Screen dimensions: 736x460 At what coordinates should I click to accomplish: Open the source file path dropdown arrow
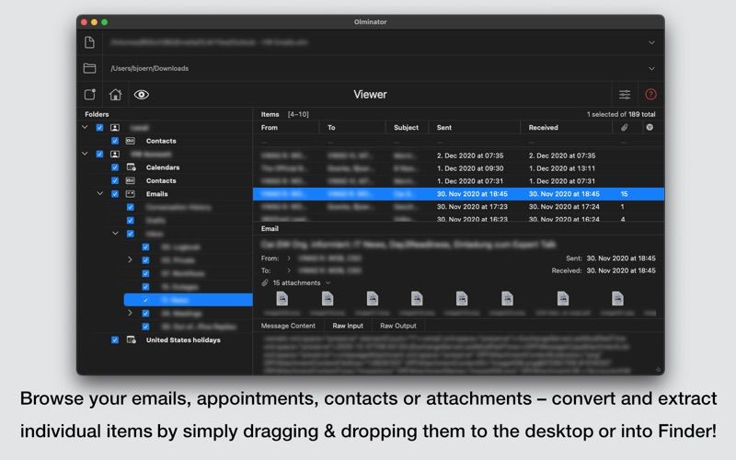[651, 42]
